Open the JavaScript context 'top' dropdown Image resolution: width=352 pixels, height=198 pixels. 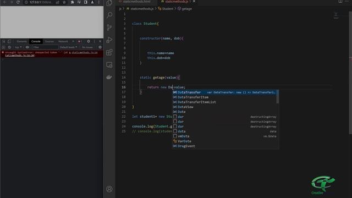pyautogui.click(x=18, y=47)
